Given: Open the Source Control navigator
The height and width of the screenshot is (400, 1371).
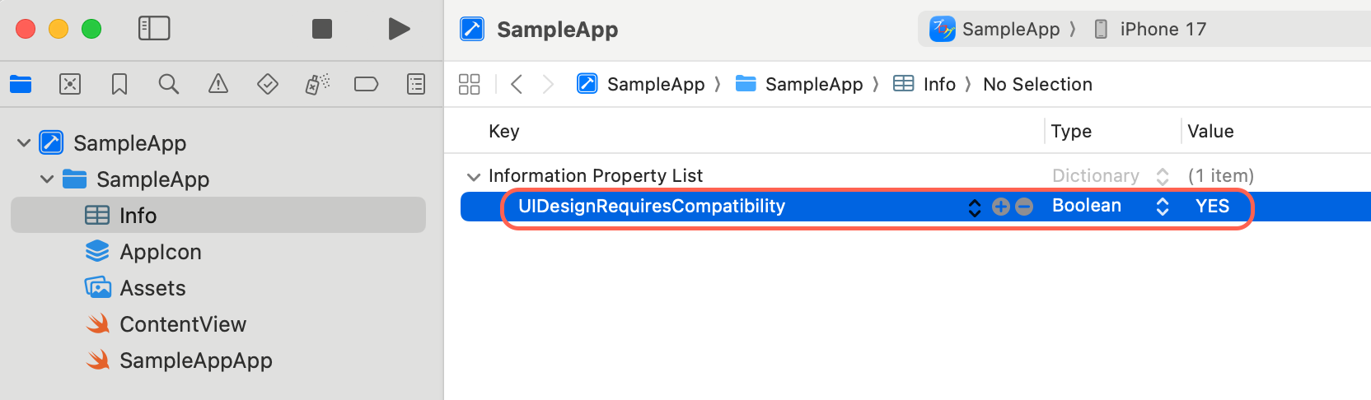Looking at the screenshot, I should [70, 84].
